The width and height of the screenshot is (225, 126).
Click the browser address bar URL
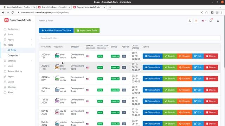point(45,13)
